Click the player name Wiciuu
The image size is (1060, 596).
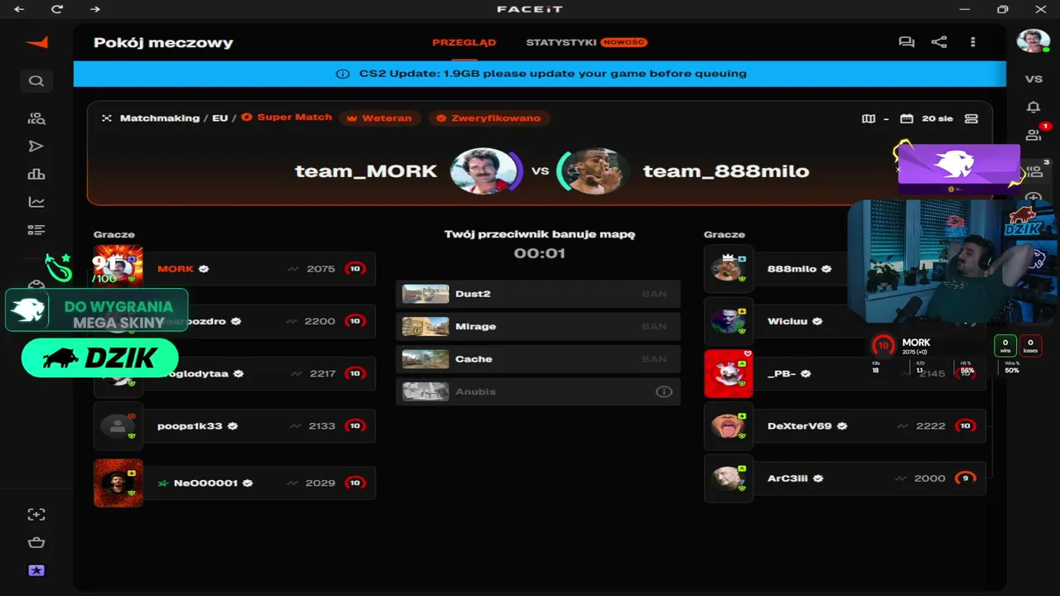(788, 321)
